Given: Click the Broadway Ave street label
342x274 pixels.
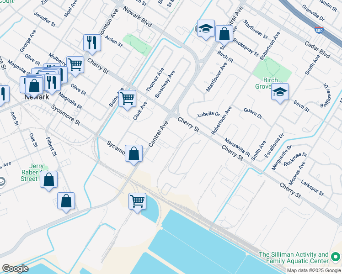Looking at the screenshot, I should [x=165, y=84].
